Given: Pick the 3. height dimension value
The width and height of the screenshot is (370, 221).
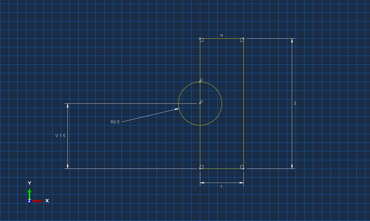Looking at the screenshot, I should point(295,103).
